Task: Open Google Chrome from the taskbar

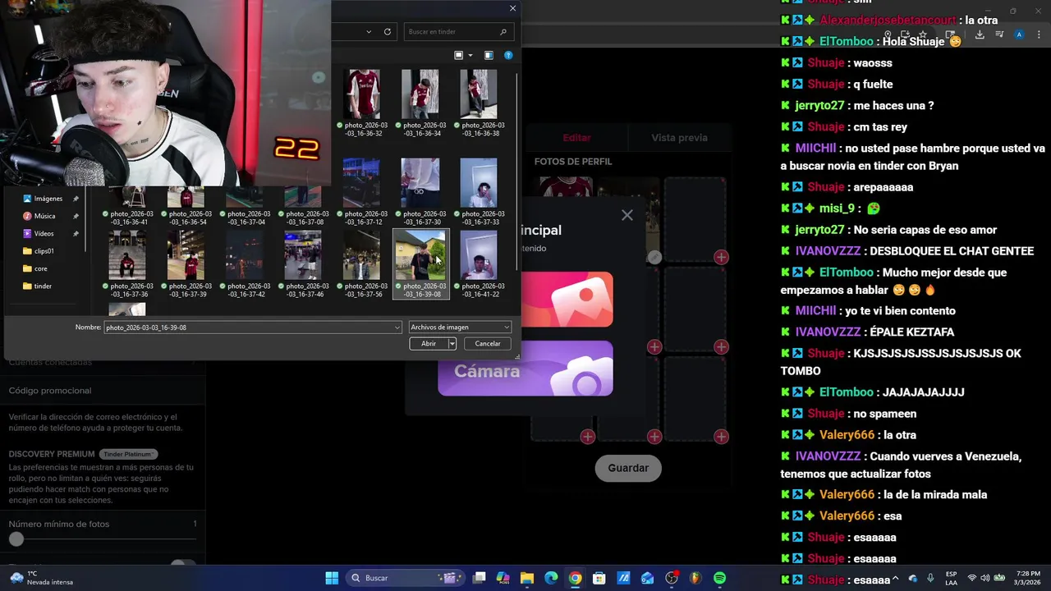Action: click(x=575, y=578)
